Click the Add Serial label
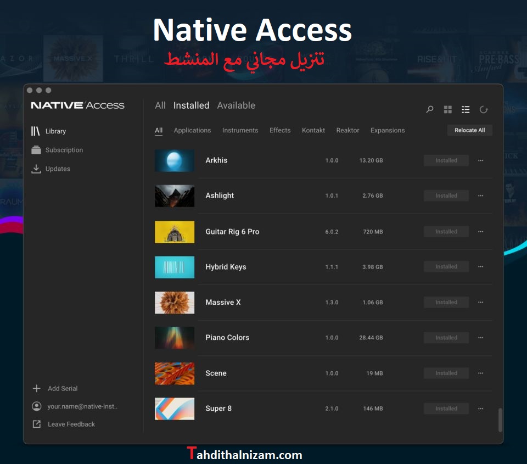 click(63, 388)
